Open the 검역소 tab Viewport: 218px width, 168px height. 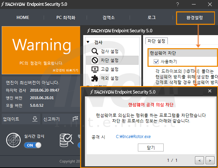click(x=109, y=18)
